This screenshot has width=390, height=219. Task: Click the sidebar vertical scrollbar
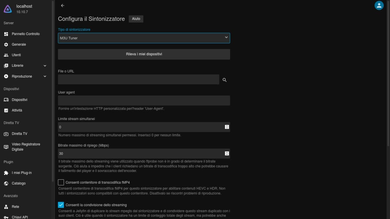pyautogui.click(x=53, y=91)
